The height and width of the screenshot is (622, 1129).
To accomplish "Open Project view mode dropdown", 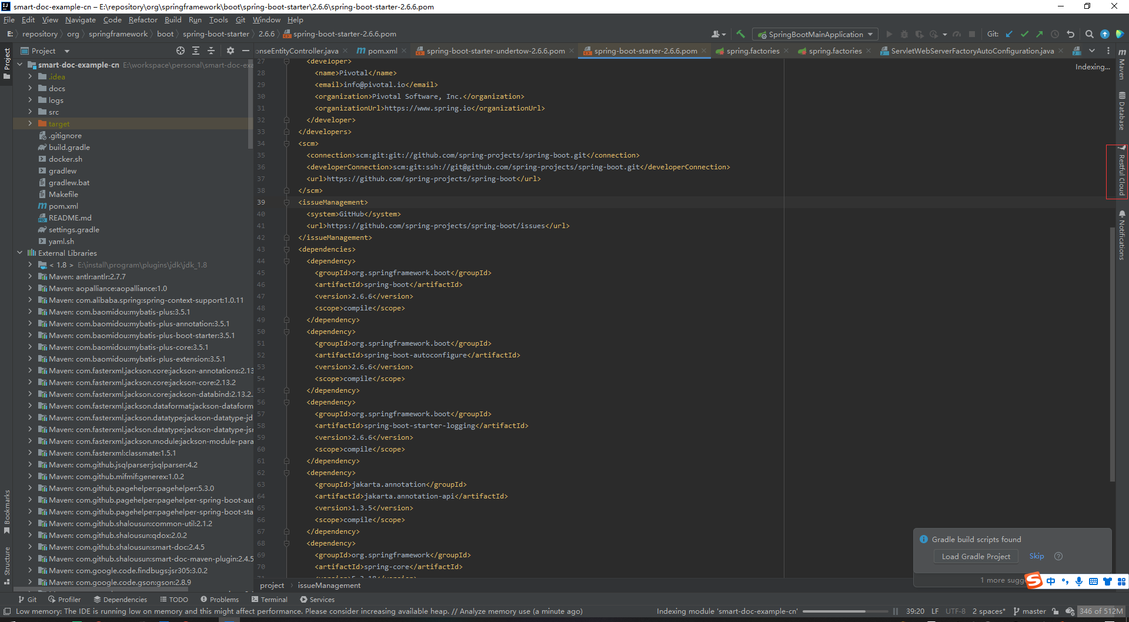I will [x=45, y=51].
